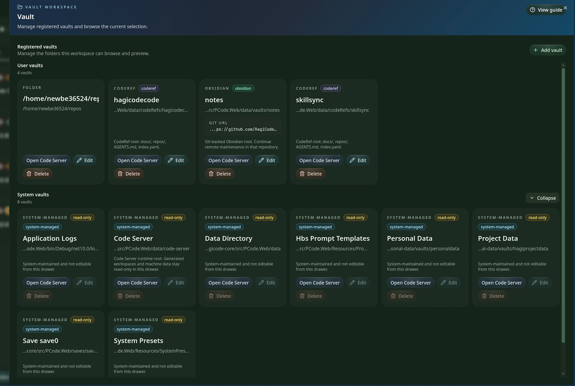Image resolution: width=575 pixels, height=386 pixels.
Task: Open Code Server for the notes vault
Action: 228,160
